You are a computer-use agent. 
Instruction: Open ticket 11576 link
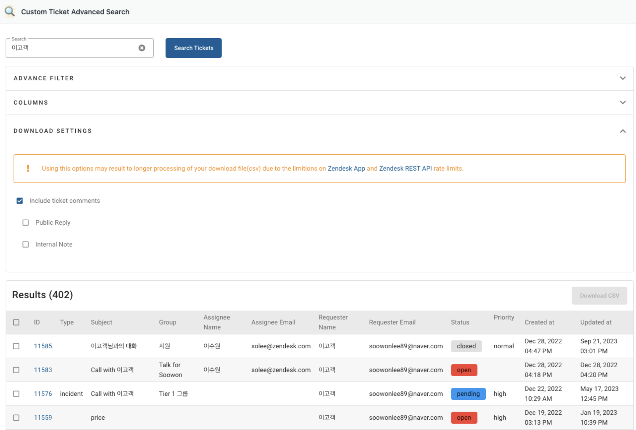pyautogui.click(x=43, y=394)
